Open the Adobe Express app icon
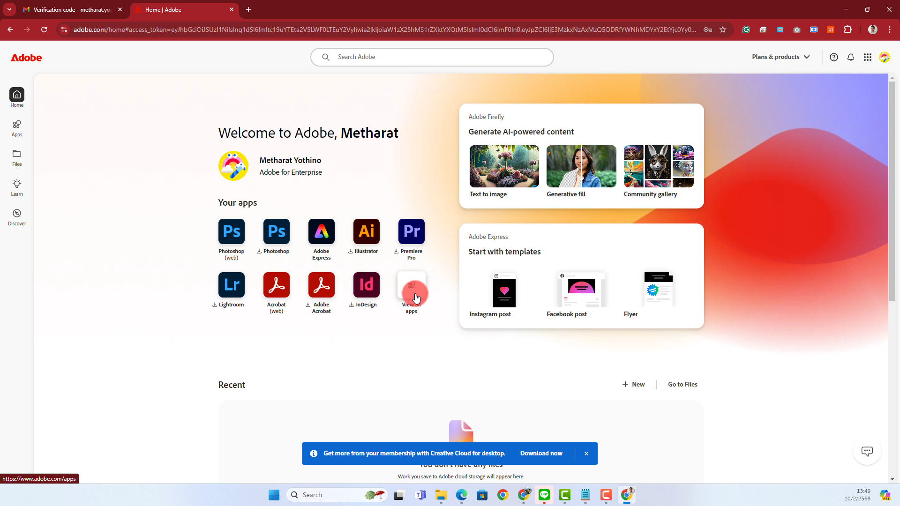This screenshot has height=506, width=900. point(322,231)
